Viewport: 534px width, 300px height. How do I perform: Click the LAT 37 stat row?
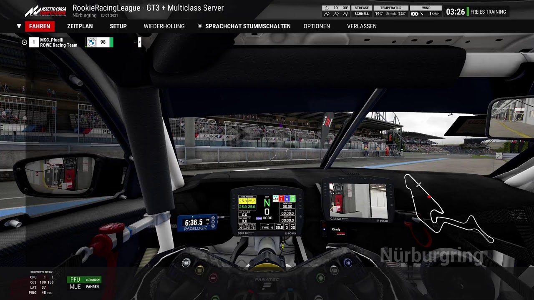[38, 287]
